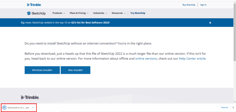Open the online versions link
236x112 pixels.
click(146, 59)
